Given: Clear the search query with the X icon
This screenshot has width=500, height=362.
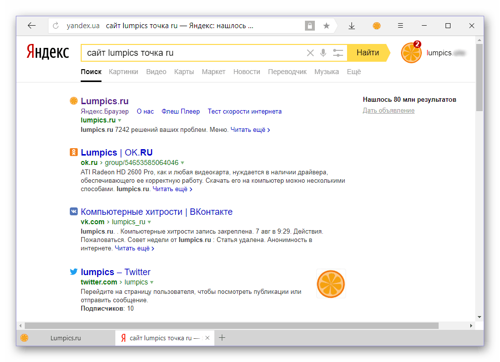Looking at the screenshot, I should [x=310, y=53].
